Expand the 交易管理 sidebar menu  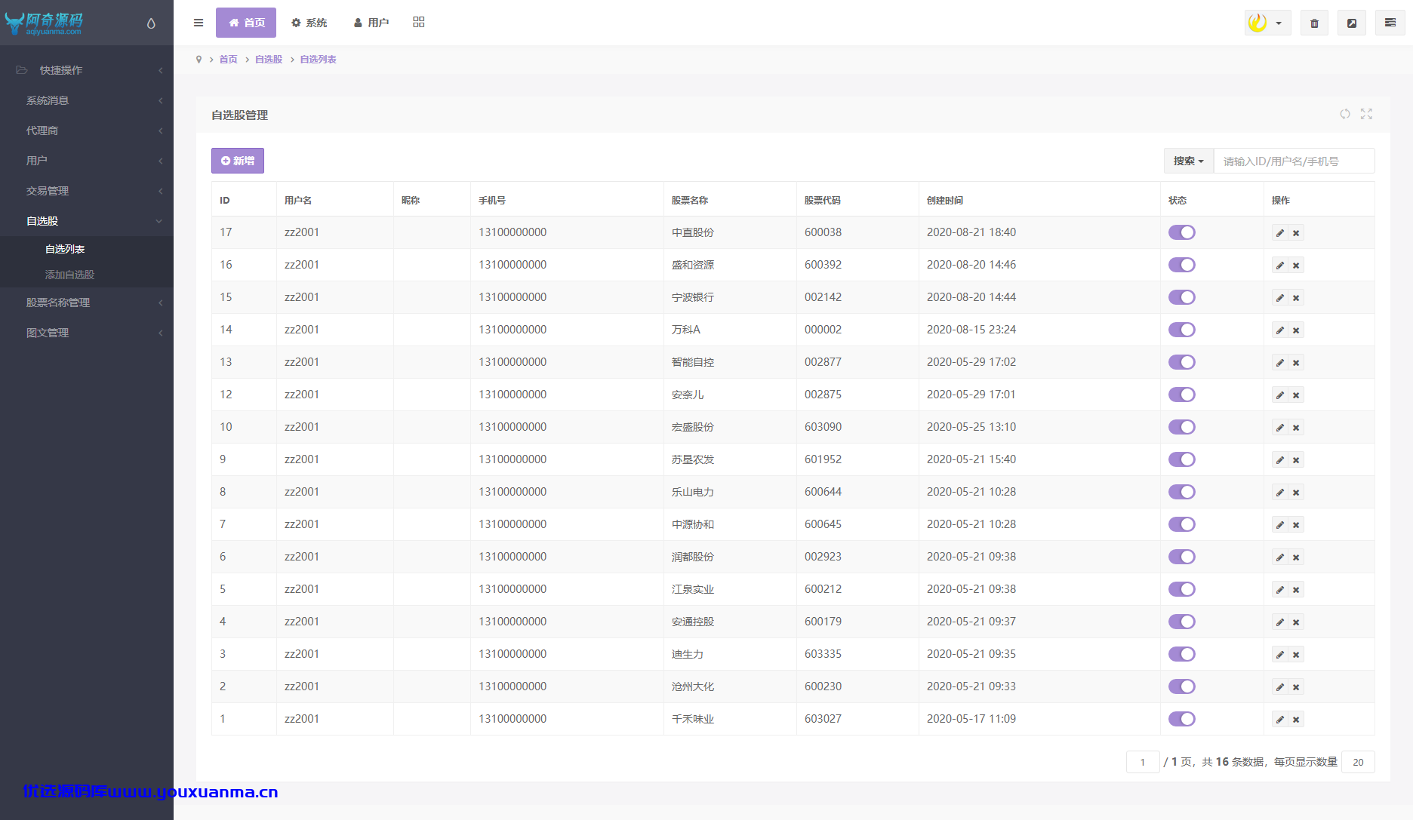click(87, 191)
